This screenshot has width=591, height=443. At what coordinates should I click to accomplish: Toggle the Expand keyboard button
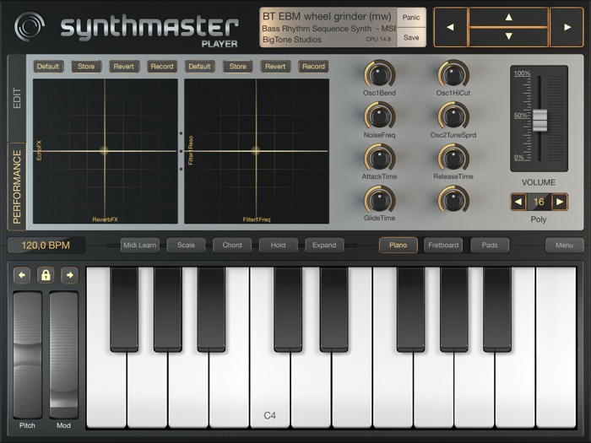click(324, 246)
